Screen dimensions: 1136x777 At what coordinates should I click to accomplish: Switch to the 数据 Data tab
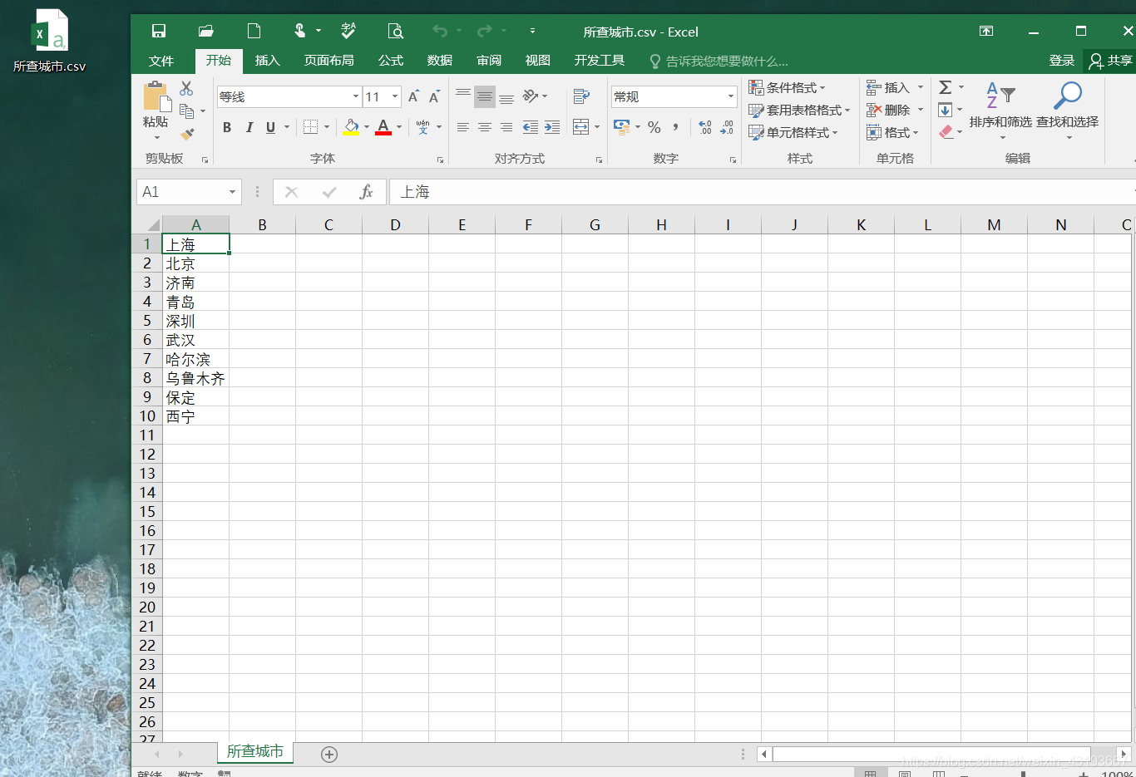click(440, 61)
